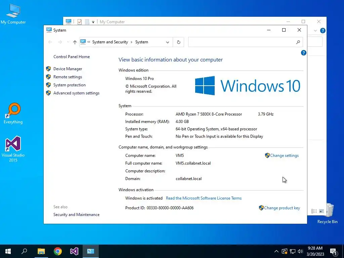This screenshot has height=258, width=344.
Task: Click My Computer window title icon
Action: click(69, 21)
